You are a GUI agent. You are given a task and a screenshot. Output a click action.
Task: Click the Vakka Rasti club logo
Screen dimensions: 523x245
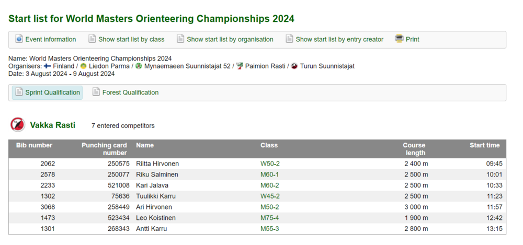18,125
